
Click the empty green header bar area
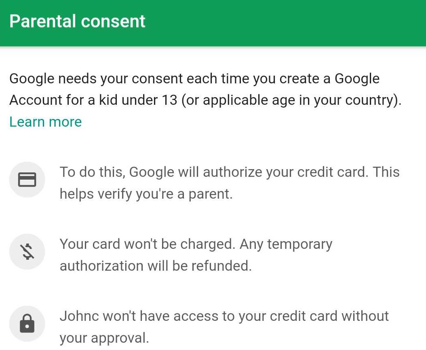tap(283, 22)
